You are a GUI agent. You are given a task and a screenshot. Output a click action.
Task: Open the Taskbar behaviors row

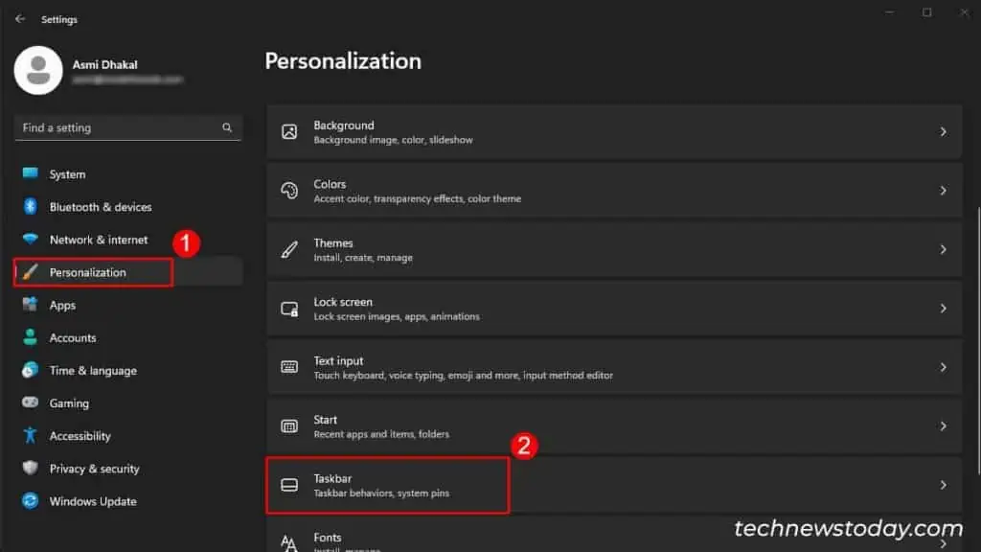click(614, 485)
